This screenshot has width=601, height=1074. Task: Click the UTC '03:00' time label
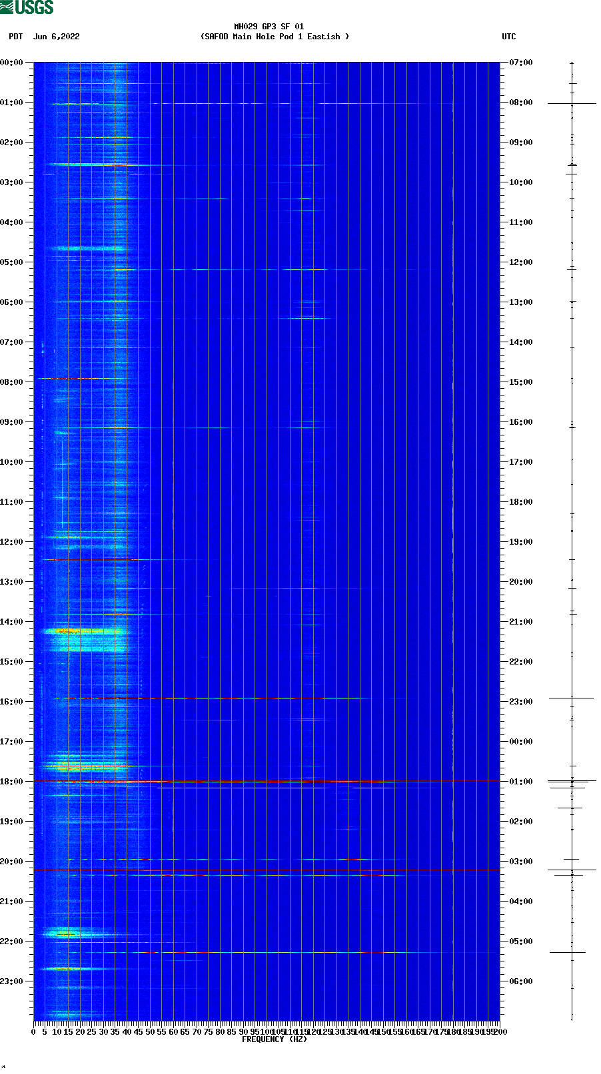[x=521, y=862]
